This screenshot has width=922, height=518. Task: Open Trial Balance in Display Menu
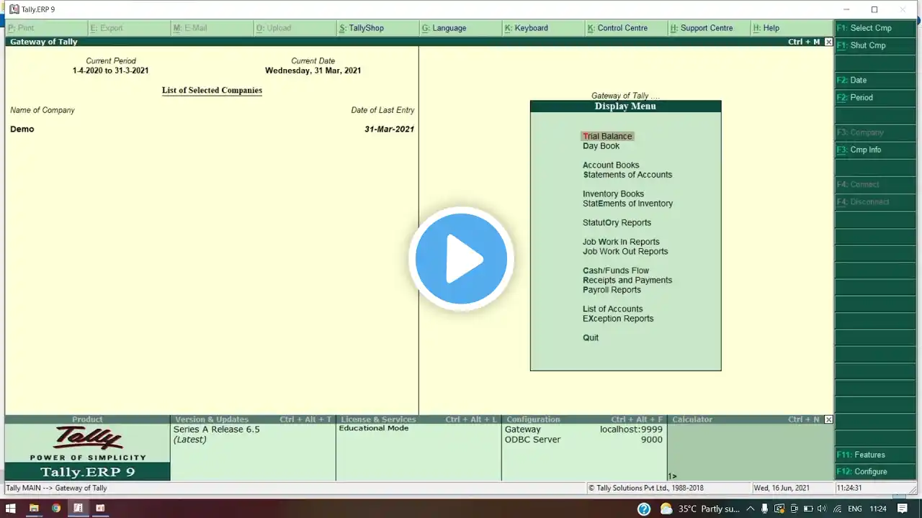click(607, 136)
